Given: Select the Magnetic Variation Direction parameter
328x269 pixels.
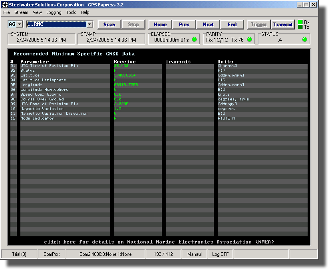Looking at the screenshot, I should click(x=54, y=114).
